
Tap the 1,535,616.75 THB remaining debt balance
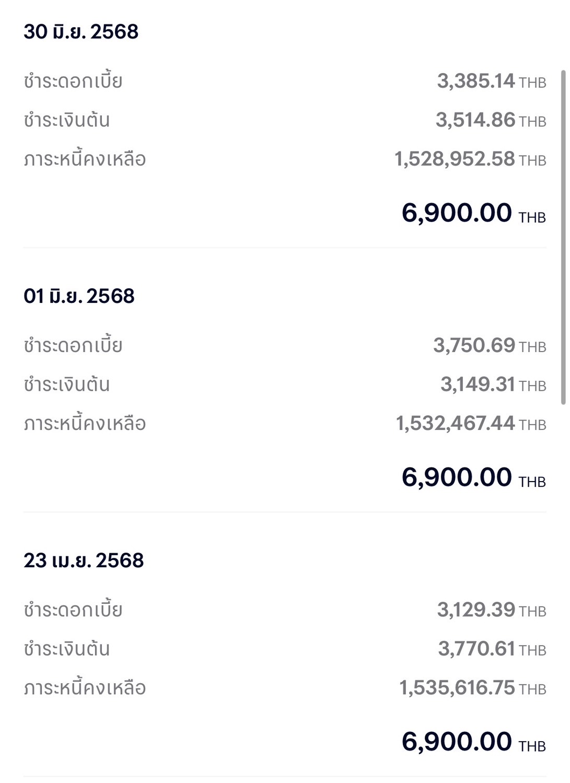(x=473, y=687)
